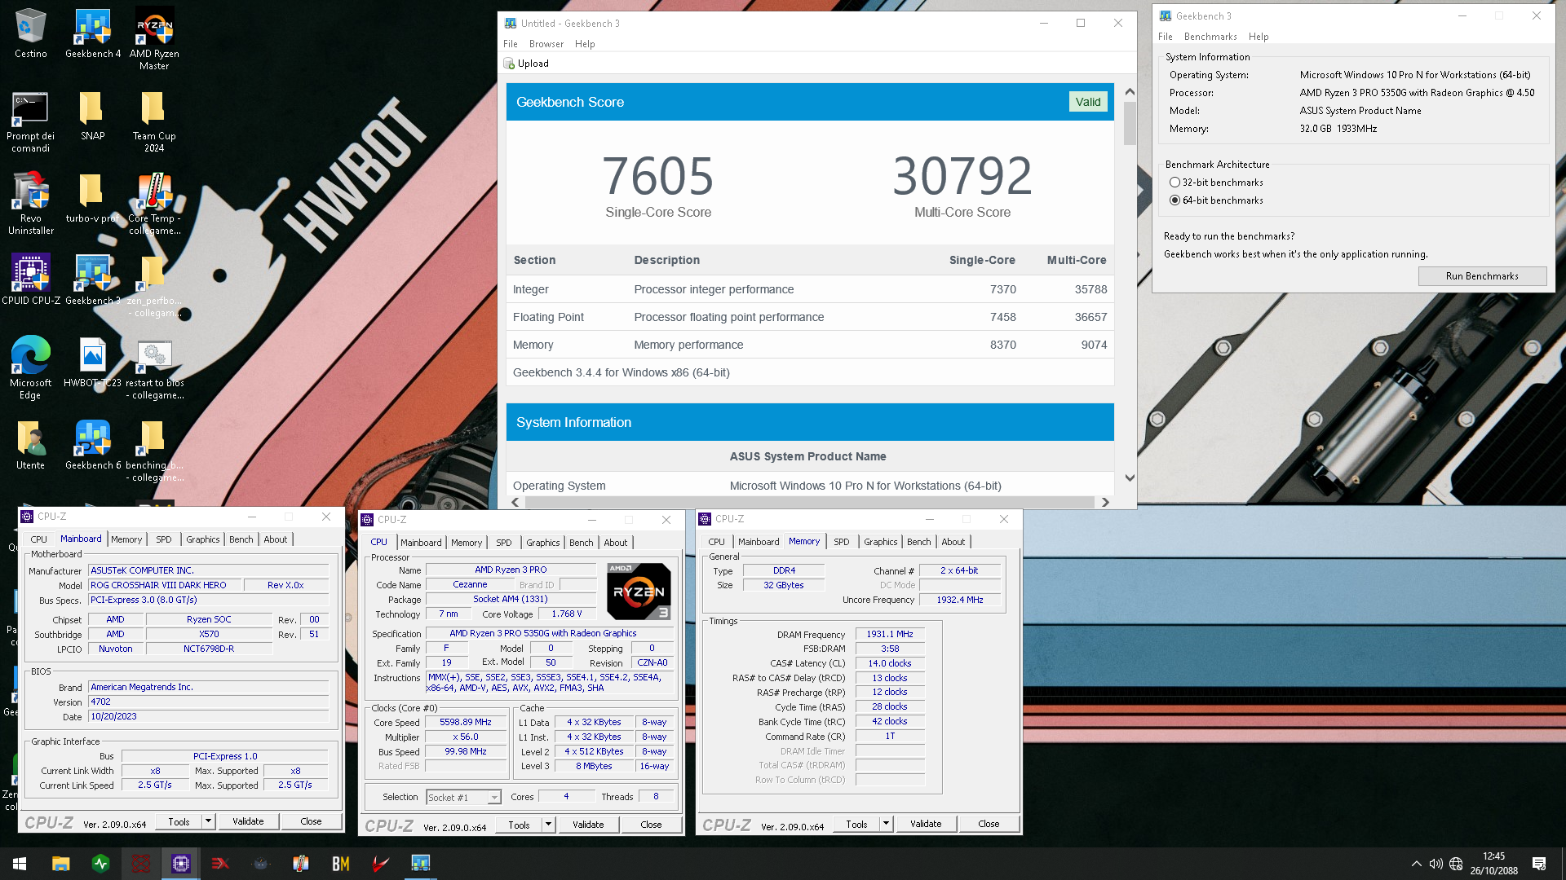This screenshot has height=880, width=1566.
Task: Open Geekbench 6 desktop shortcut
Action: point(92,445)
